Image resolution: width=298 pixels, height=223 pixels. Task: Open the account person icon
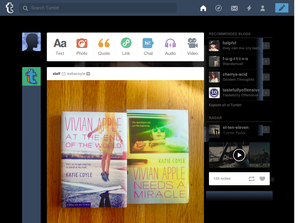pyautogui.click(x=263, y=8)
